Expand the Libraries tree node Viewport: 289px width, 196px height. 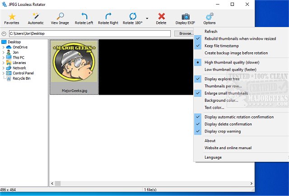pos(3,63)
